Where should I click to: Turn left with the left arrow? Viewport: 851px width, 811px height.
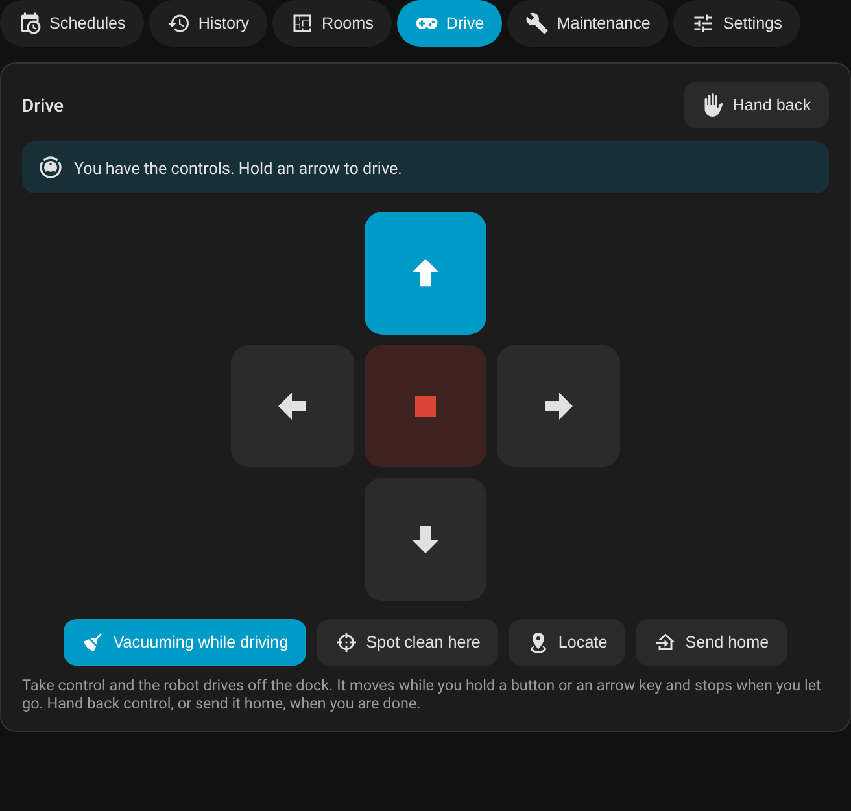(293, 406)
